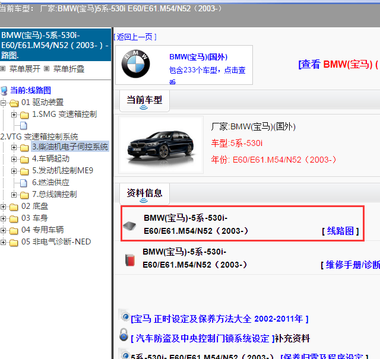Open 宝马 正时设定及保养方法大全 2002-2011年 link
380x359 pixels.
(220, 319)
